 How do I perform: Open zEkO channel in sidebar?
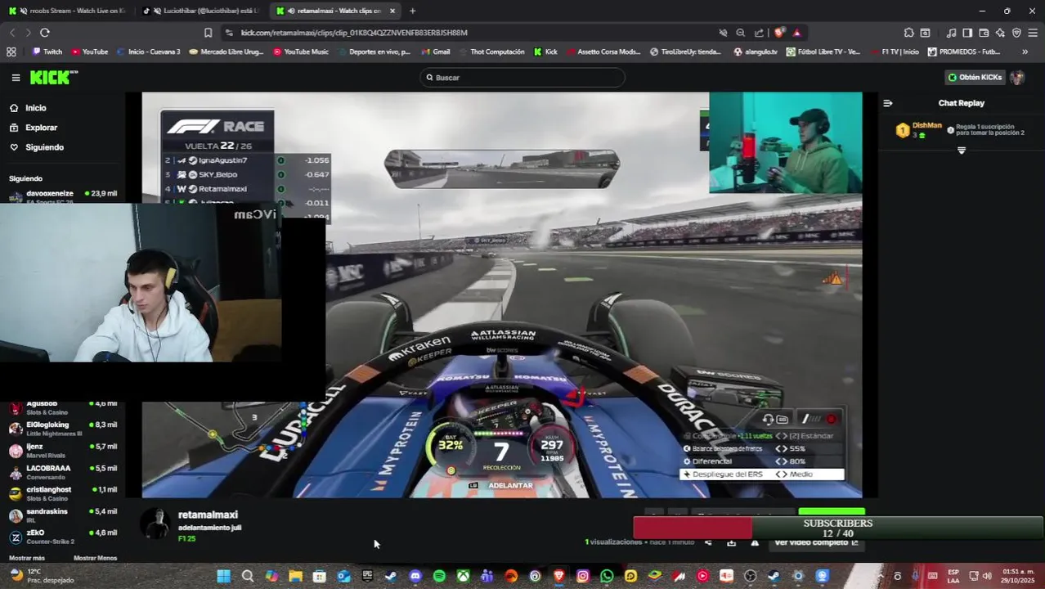[62, 537]
